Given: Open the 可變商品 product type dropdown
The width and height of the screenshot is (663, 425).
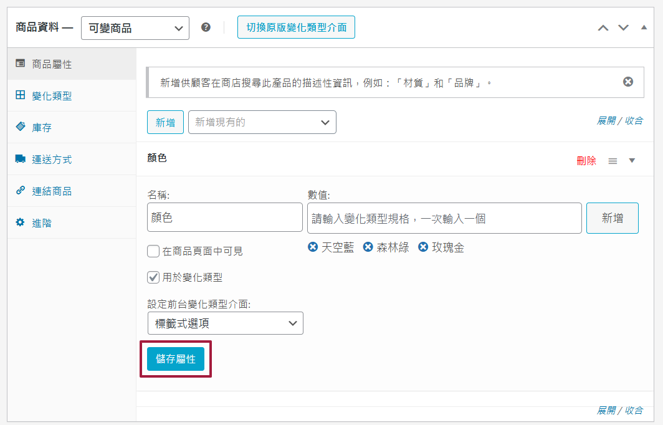Looking at the screenshot, I should tap(135, 28).
